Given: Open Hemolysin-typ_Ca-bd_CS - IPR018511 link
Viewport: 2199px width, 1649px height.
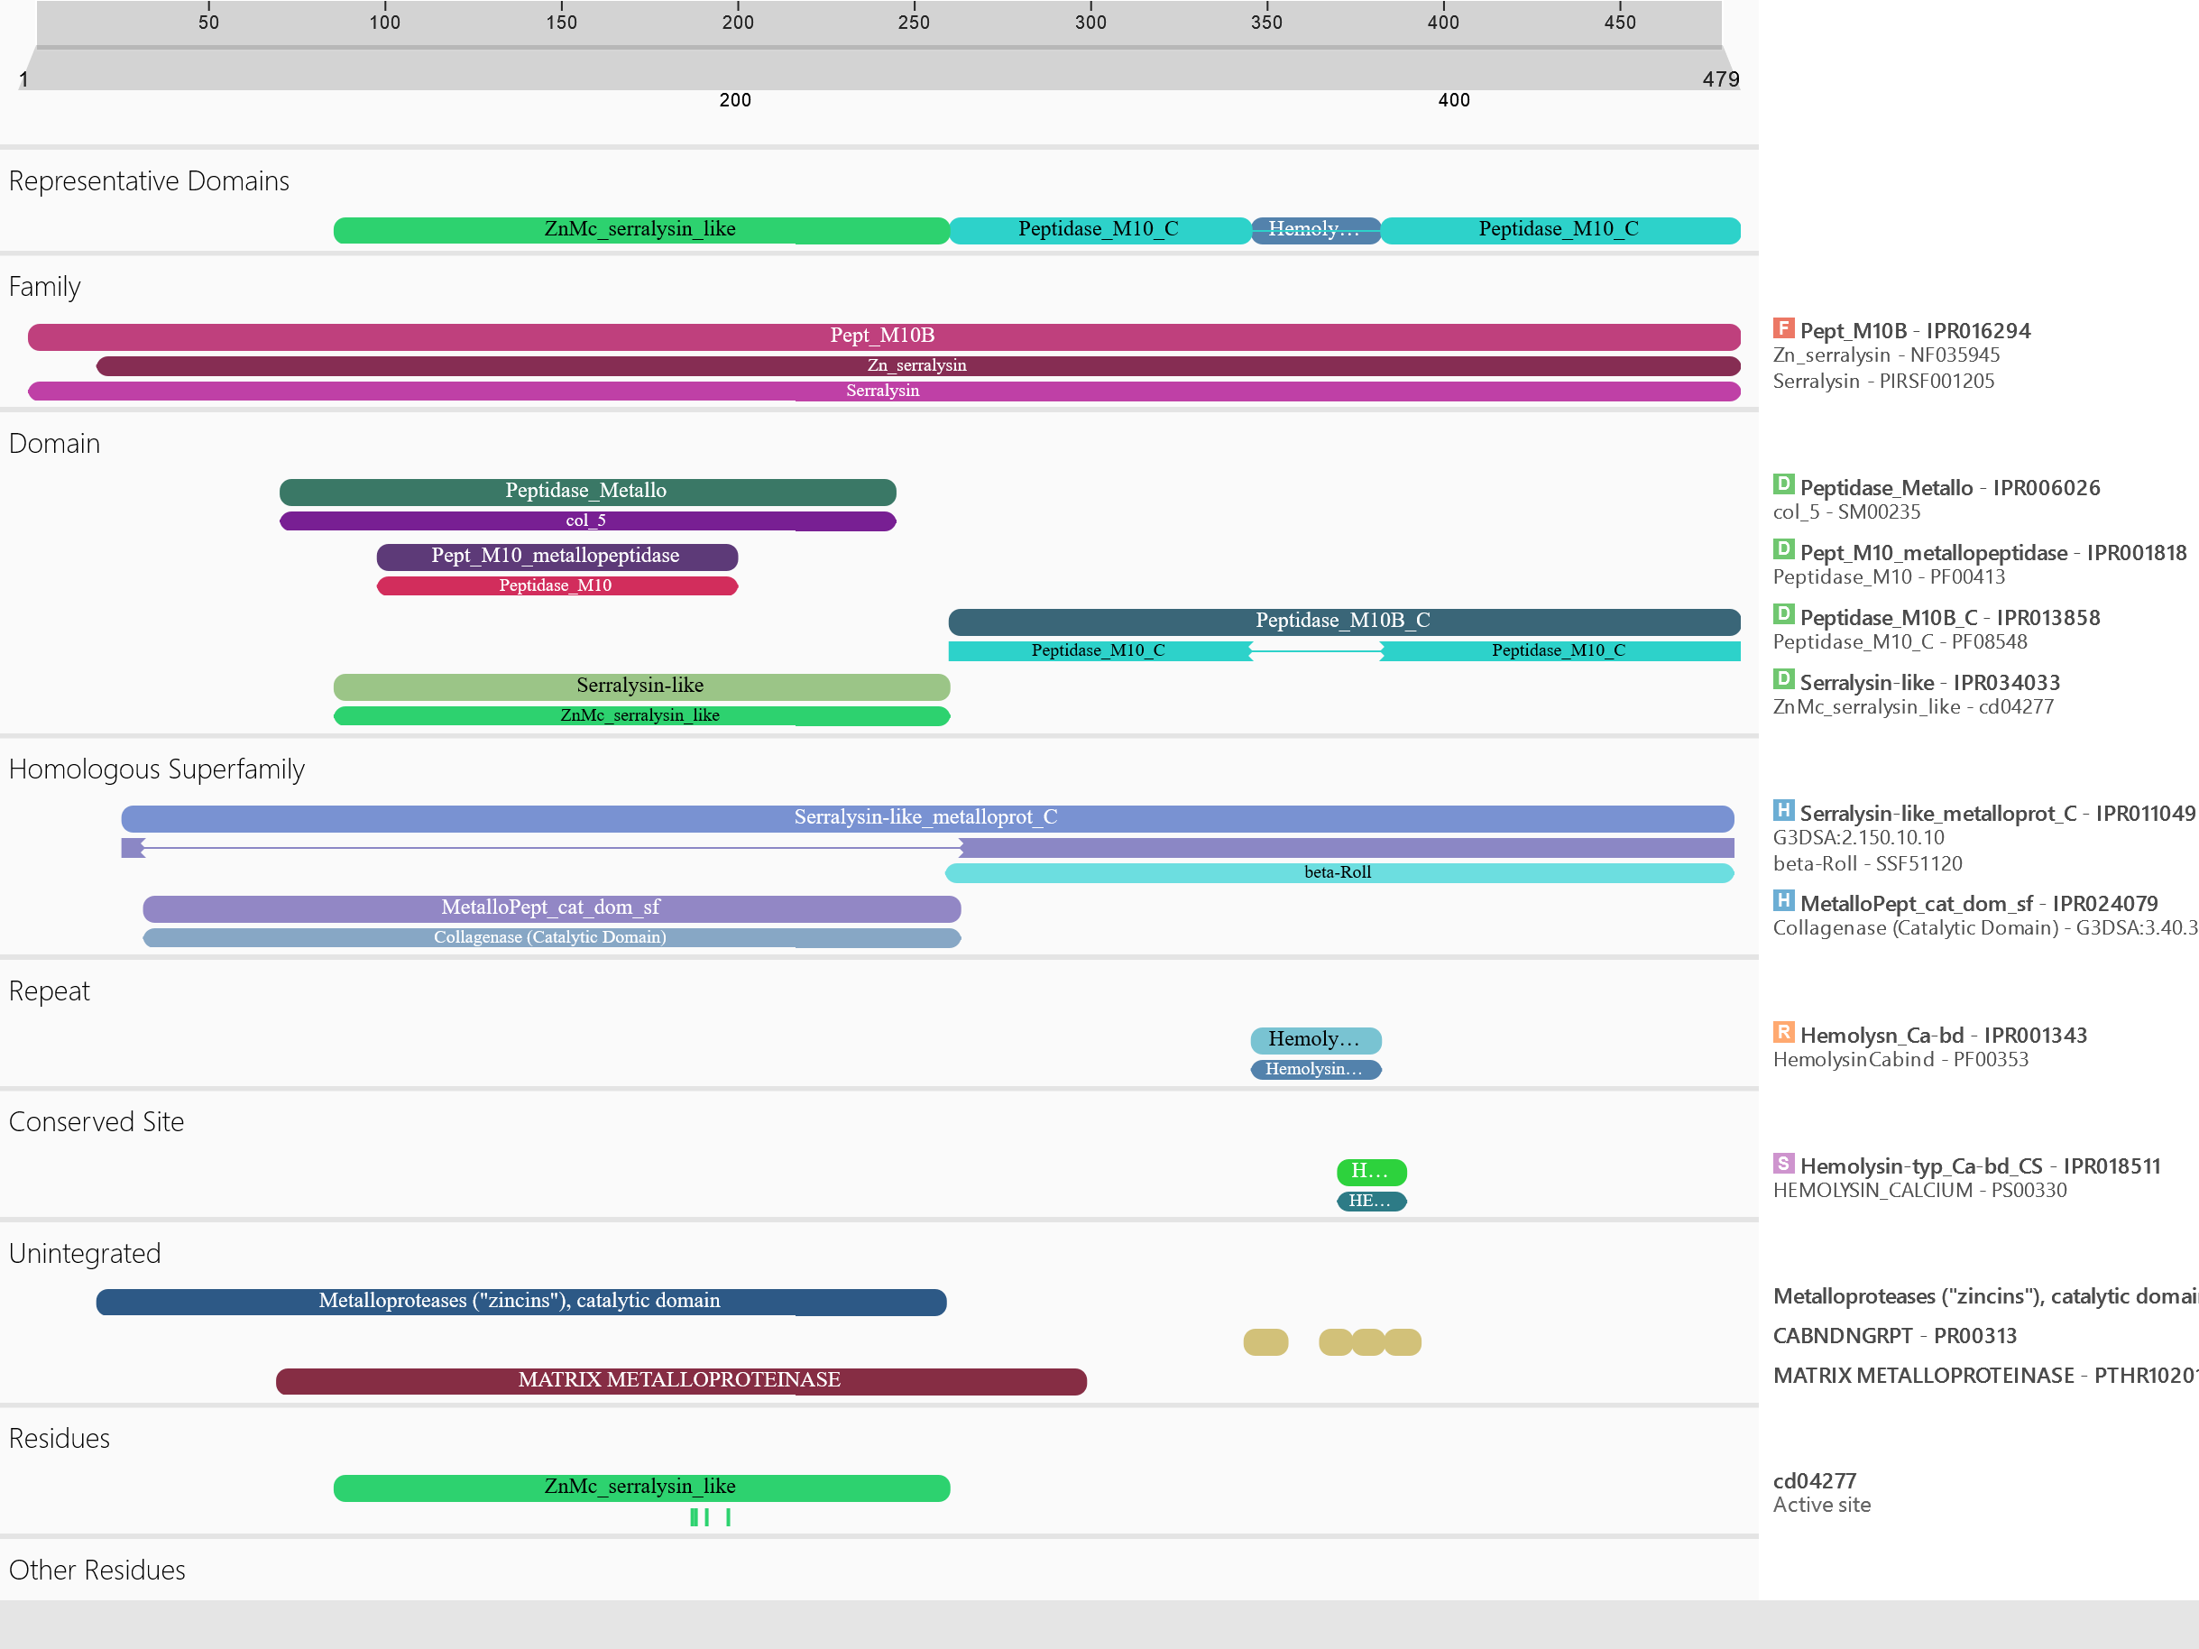Looking at the screenshot, I should (1981, 1167).
